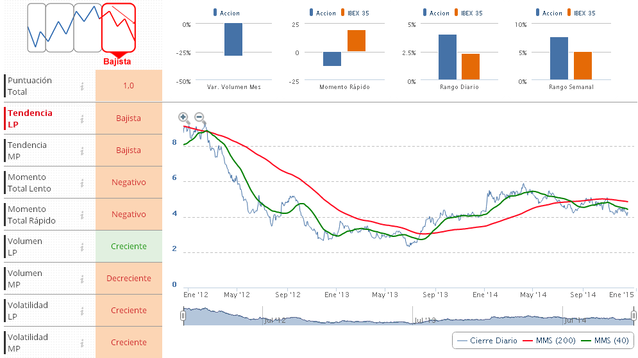Click the first gray trend phase thumbnail
The width and height of the screenshot is (638, 358).
tap(37, 28)
